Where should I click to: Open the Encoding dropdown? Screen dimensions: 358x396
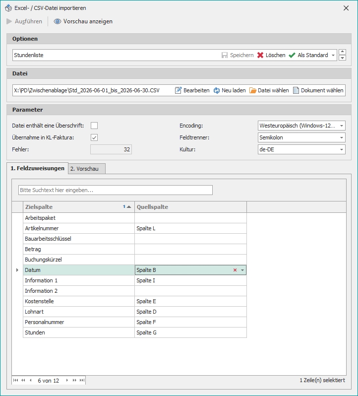coord(341,126)
